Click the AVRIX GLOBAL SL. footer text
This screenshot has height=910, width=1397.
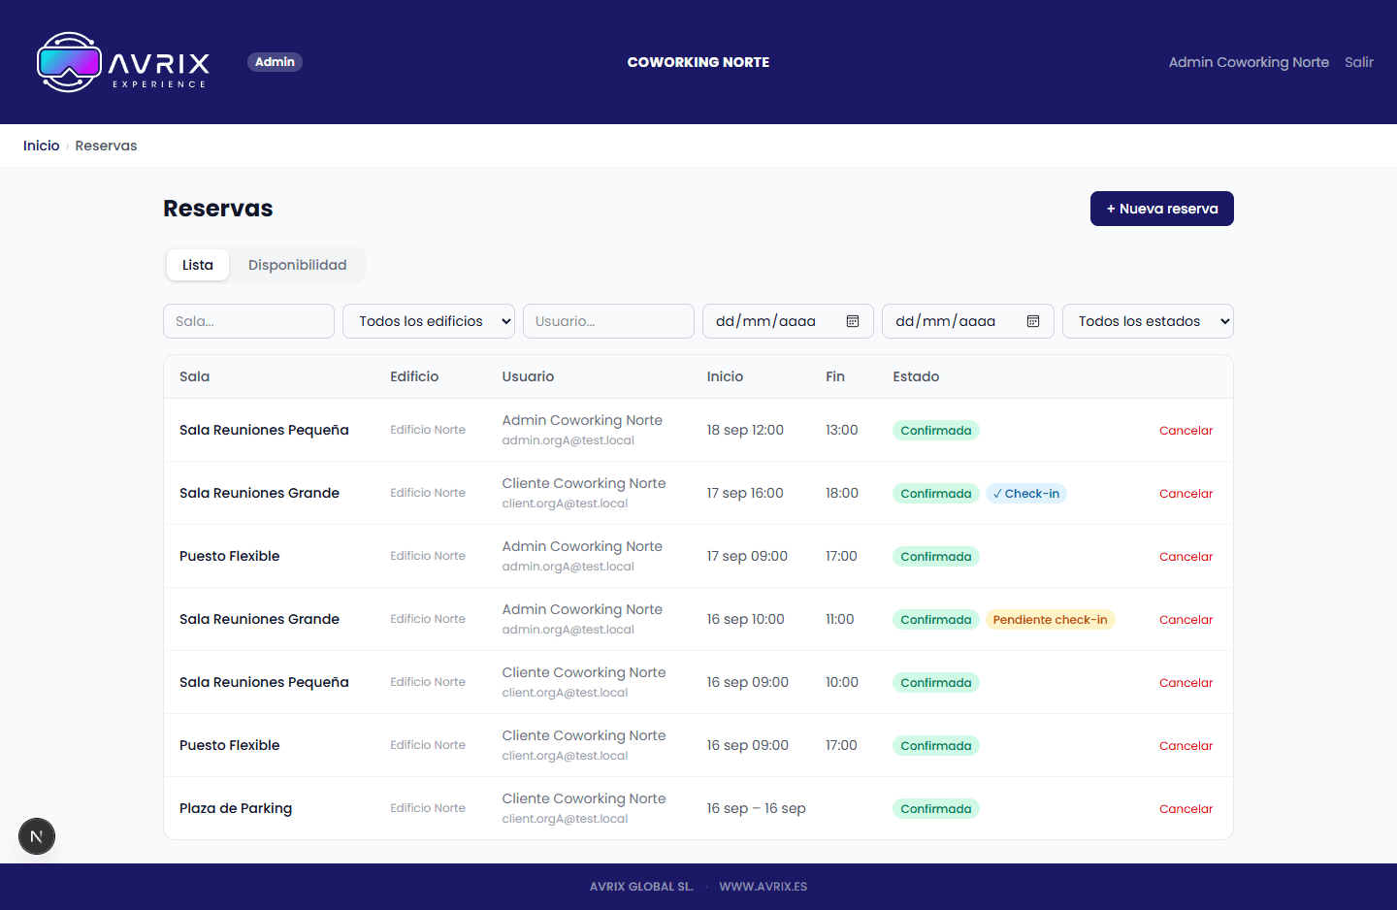click(641, 887)
